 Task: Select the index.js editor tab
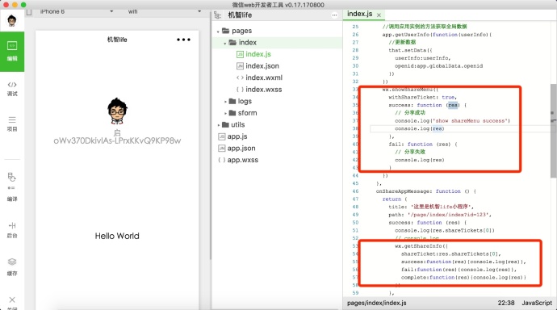[x=359, y=14]
